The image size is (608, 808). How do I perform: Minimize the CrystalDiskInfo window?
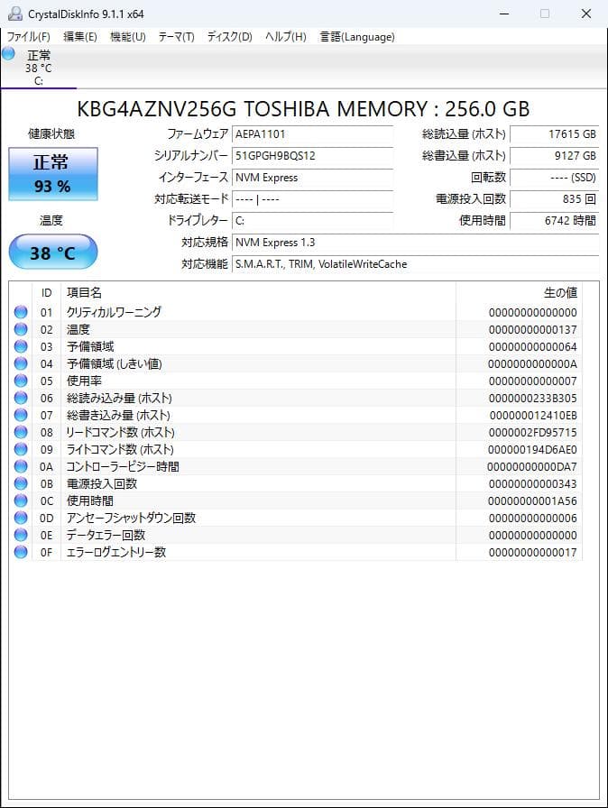[x=504, y=14]
